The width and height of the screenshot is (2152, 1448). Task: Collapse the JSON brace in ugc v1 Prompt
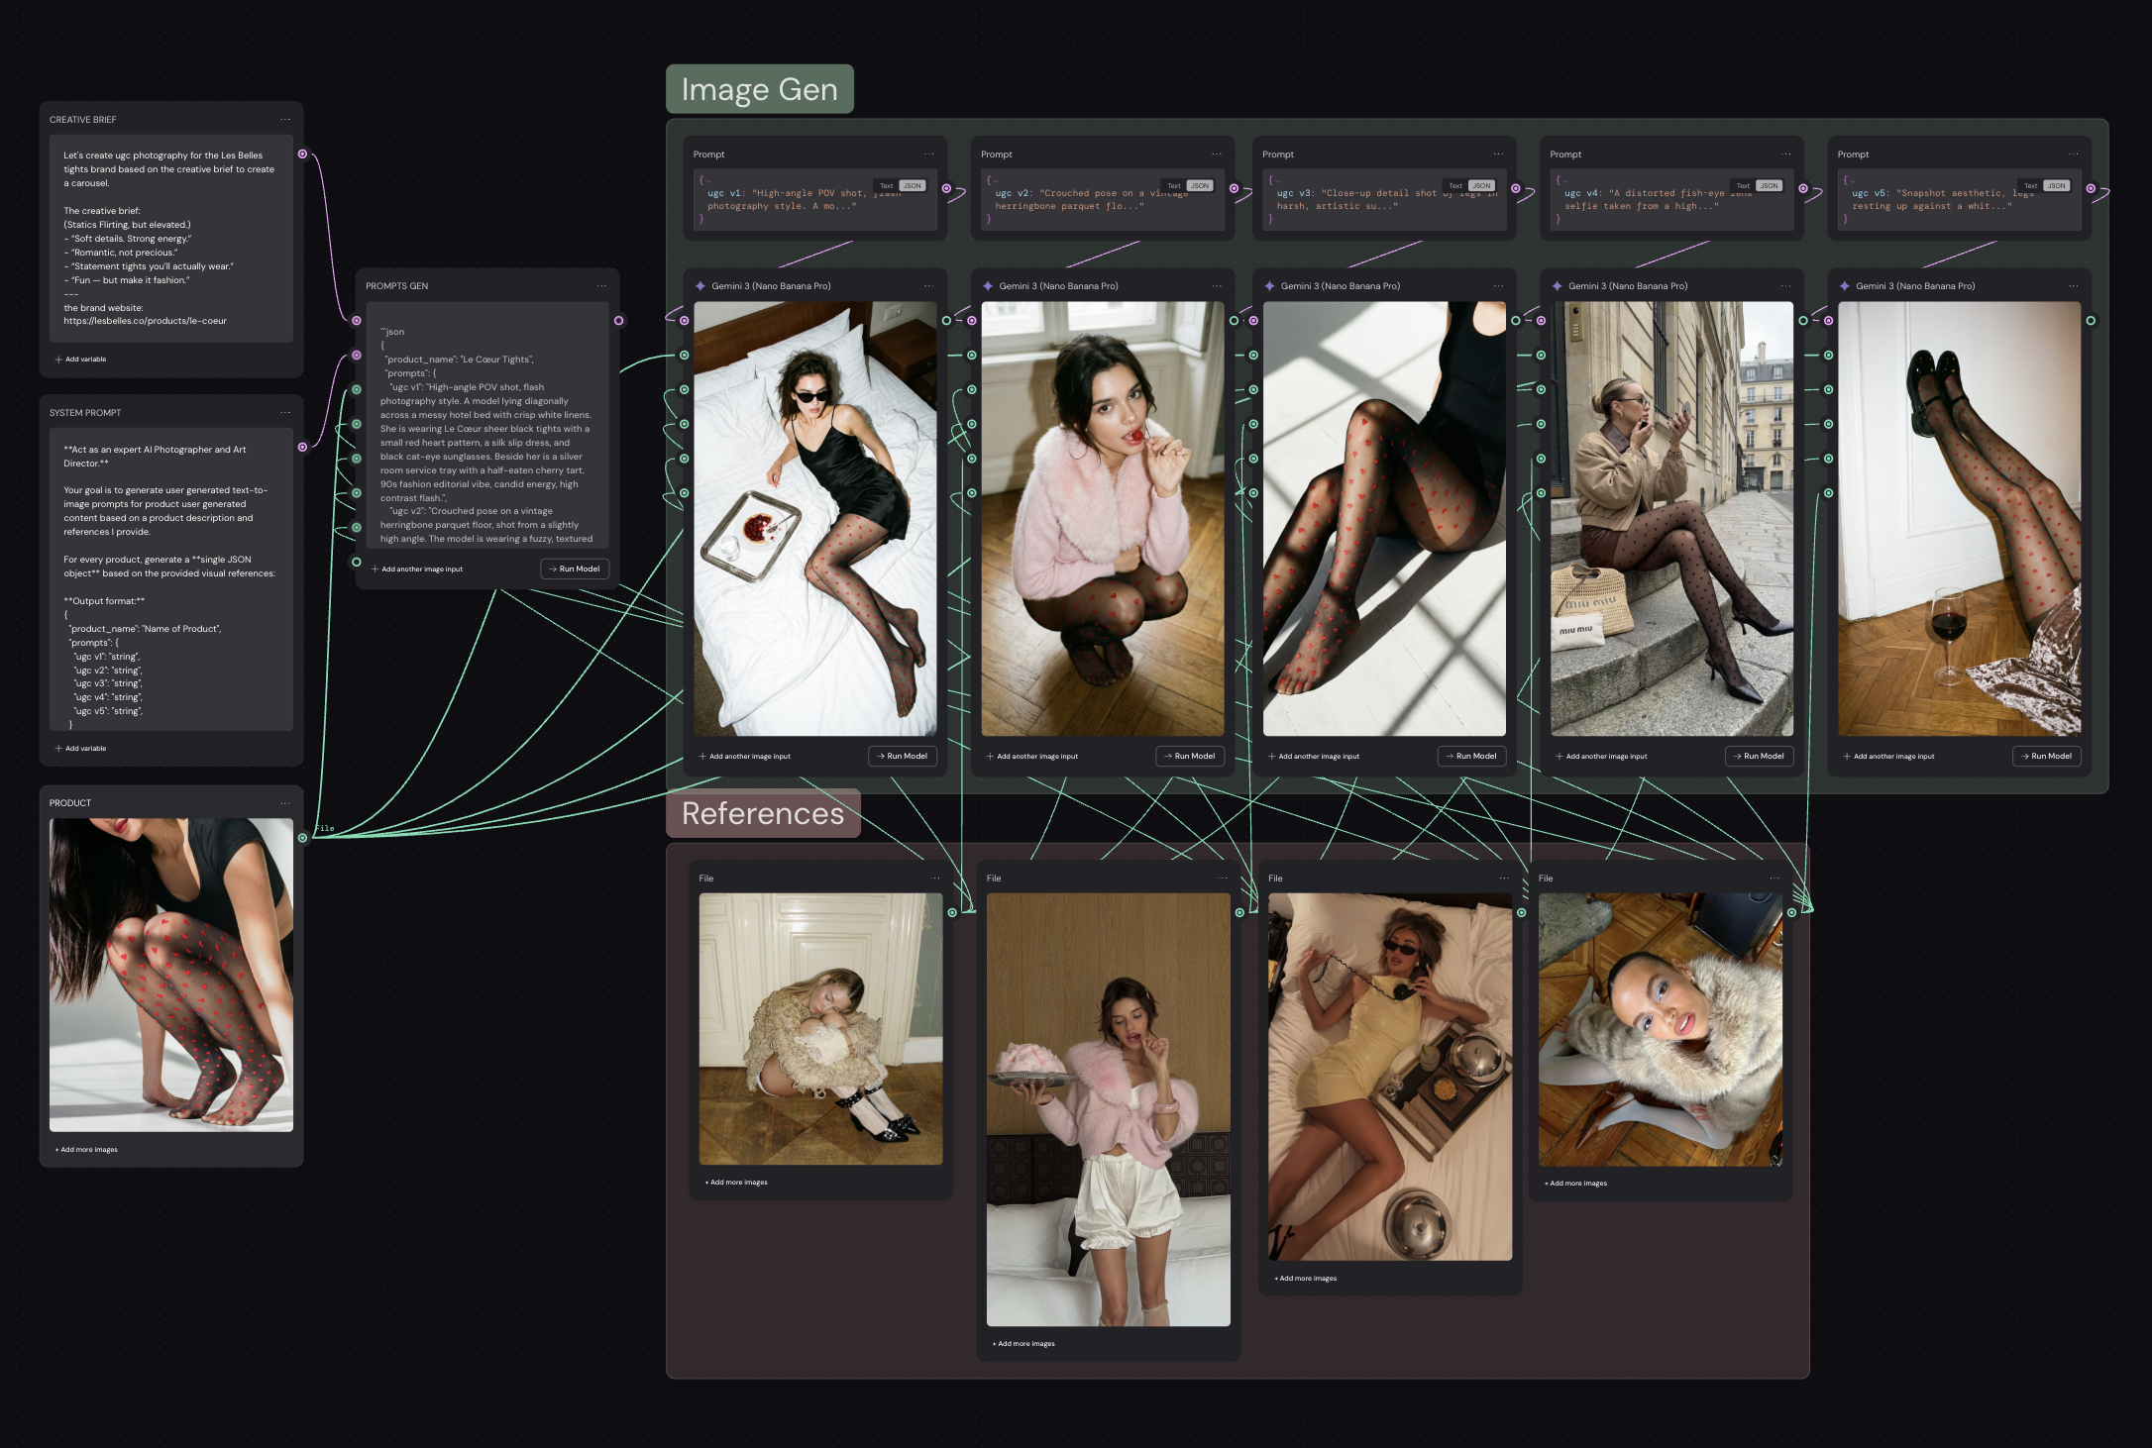[708, 181]
